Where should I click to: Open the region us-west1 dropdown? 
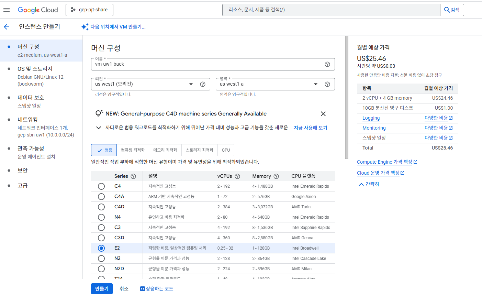(x=150, y=84)
